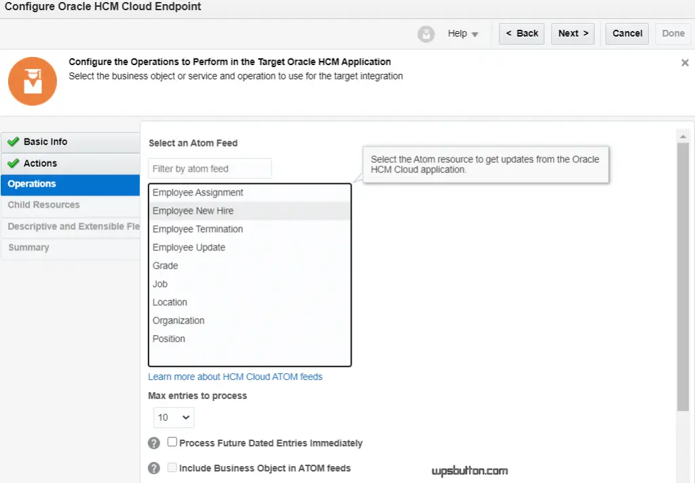695x483 pixels.
Task: Proceed using the Next button
Action: pos(573,34)
